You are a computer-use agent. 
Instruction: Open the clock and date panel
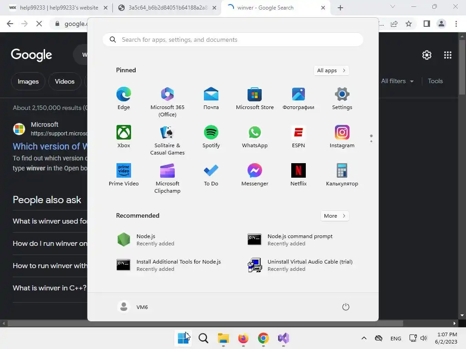pos(446,338)
